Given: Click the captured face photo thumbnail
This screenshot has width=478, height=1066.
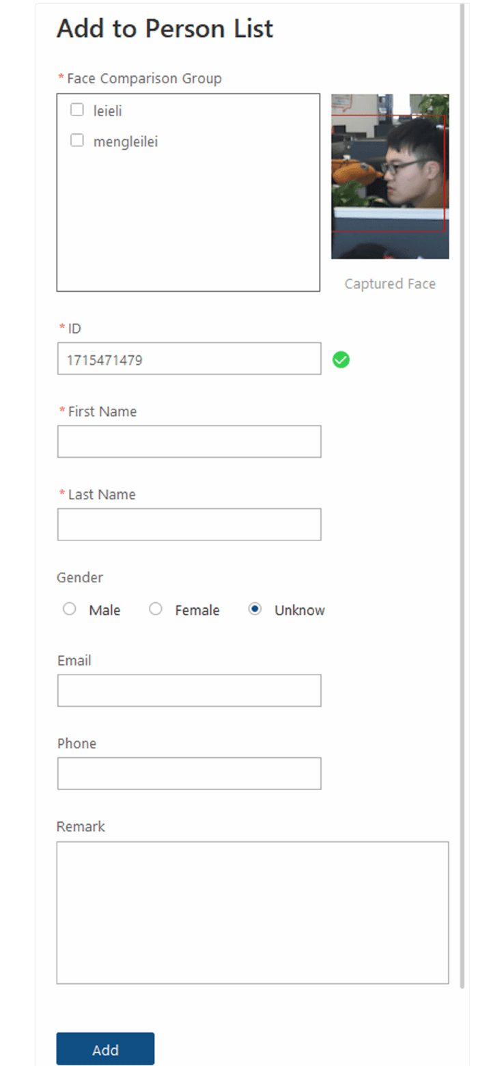Looking at the screenshot, I should (x=390, y=176).
